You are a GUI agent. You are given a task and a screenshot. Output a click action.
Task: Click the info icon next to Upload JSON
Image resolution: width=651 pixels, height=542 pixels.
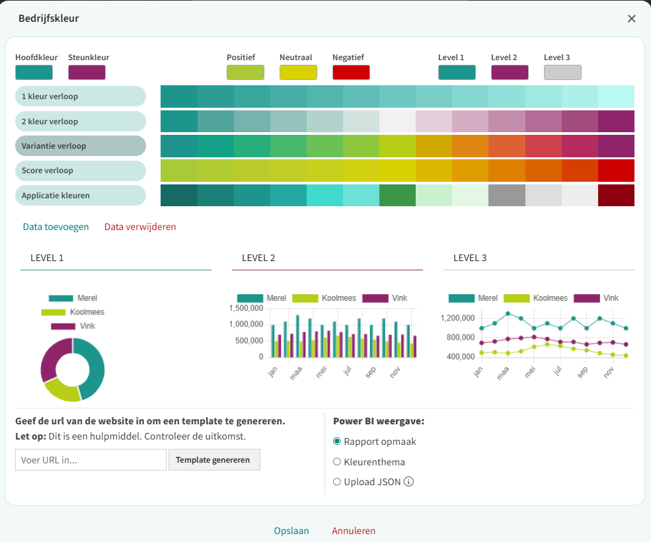408,482
